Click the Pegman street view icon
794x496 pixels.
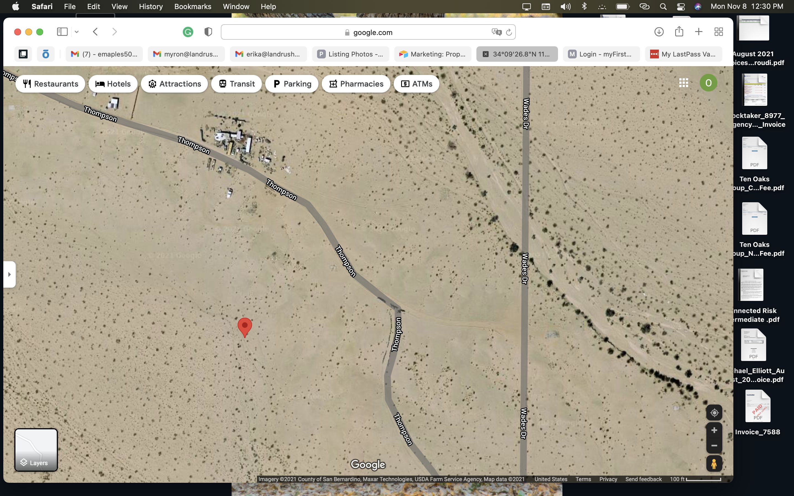[714, 463]
